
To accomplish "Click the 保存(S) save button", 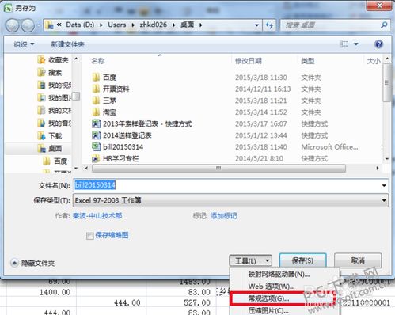I will point(302,260).
